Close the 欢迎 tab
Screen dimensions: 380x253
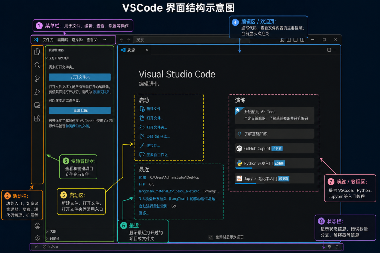coord(147,50)
